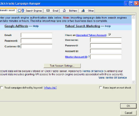
Task: Focus the Yahoo Account ID field
Action: pos(106,51)
